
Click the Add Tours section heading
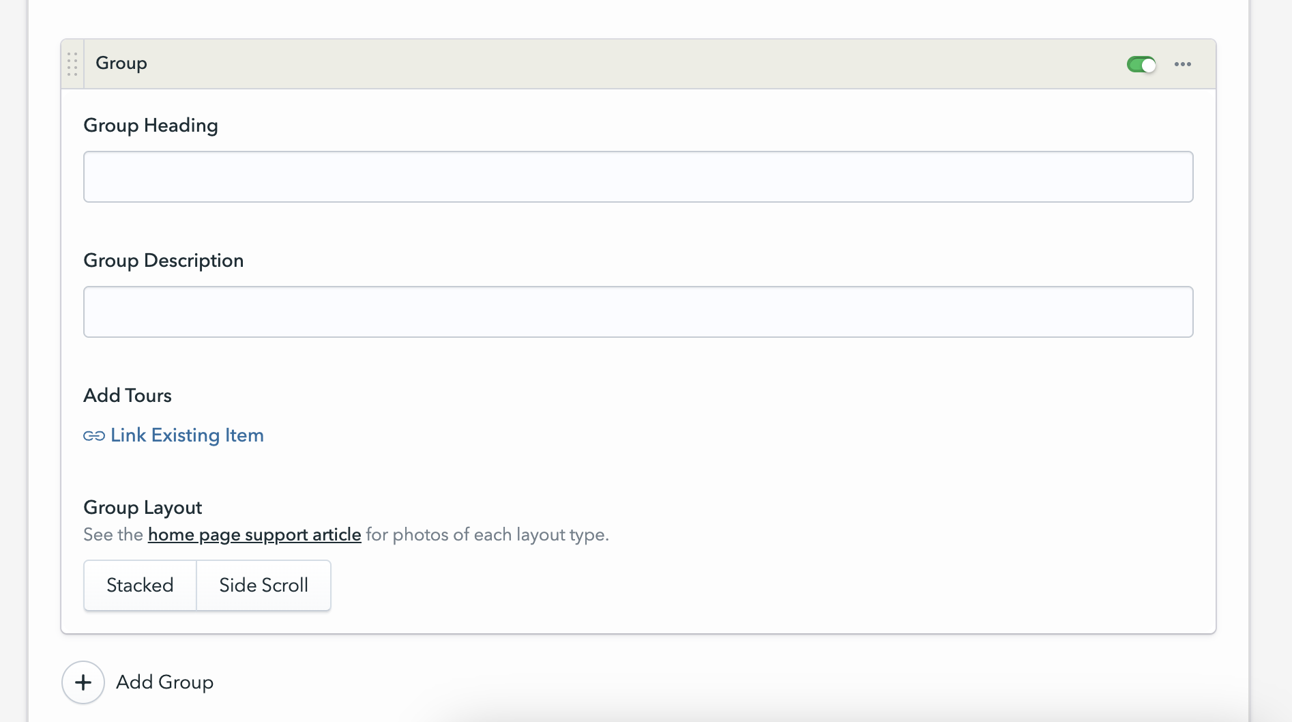point(128,395)
